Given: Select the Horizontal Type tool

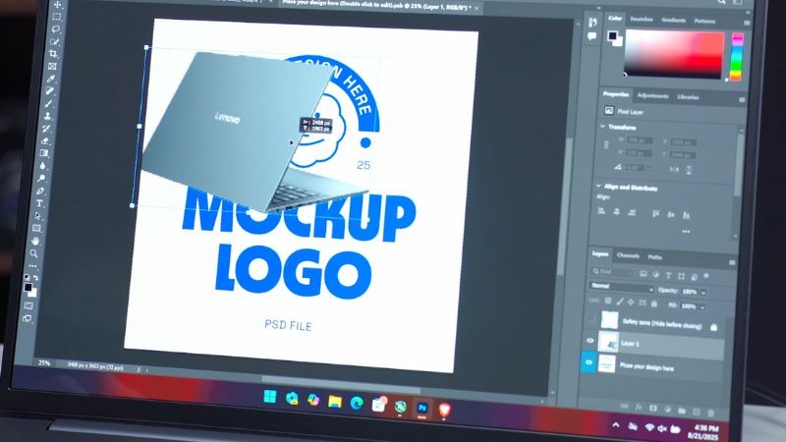Looking at the screenshot, I should [x=40, y=202].
